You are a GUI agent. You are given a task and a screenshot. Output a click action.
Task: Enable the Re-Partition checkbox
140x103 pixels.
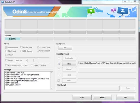[x=22, y=47]
